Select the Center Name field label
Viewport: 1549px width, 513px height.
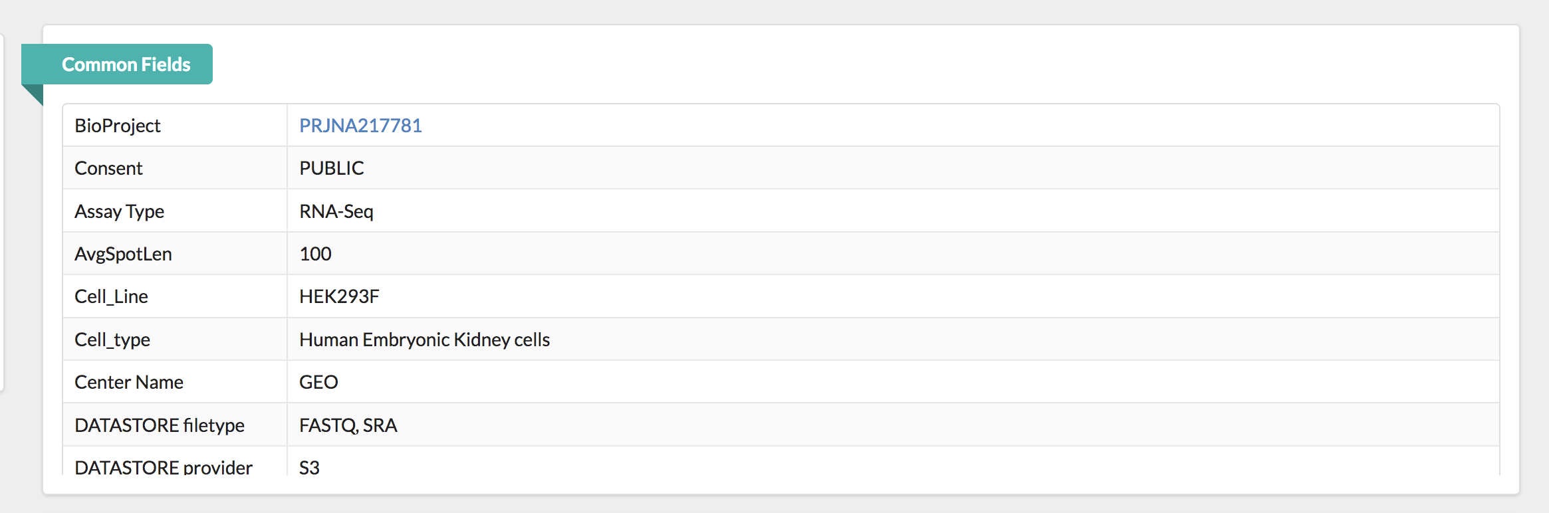[x=129, y=382]
